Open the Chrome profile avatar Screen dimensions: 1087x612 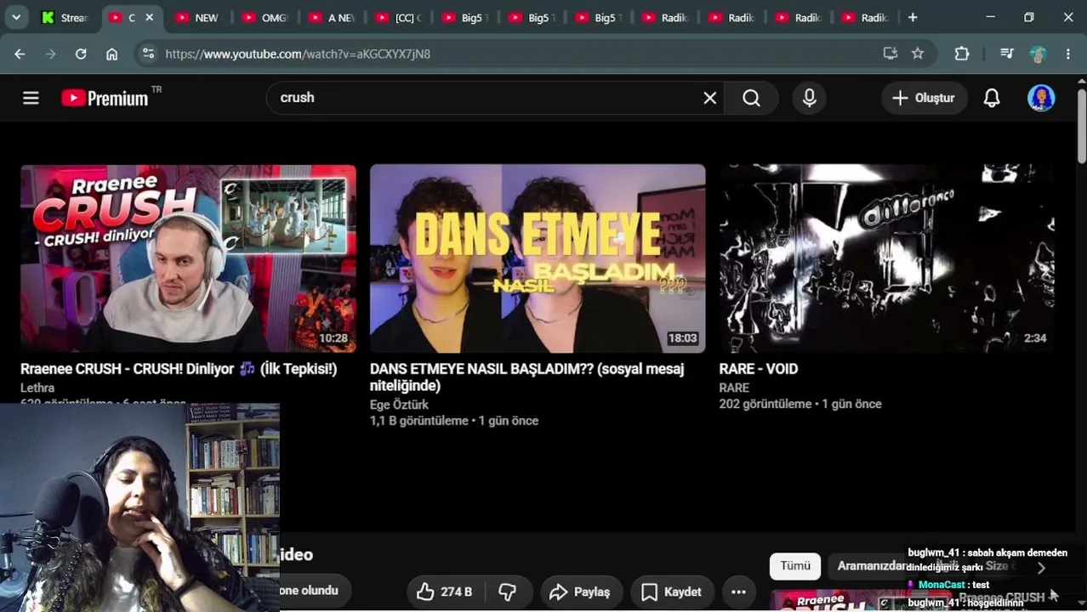(x=1038, y=54)
